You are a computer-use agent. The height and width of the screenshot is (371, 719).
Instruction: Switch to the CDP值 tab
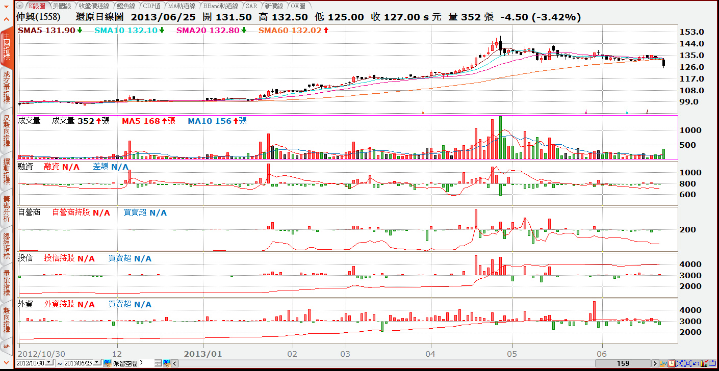[151, 6]
